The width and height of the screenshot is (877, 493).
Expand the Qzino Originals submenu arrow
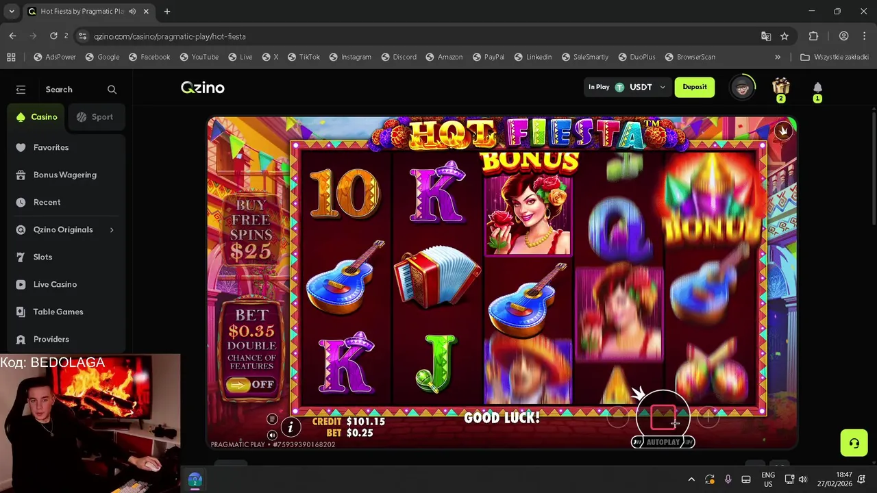coord(112,229)
